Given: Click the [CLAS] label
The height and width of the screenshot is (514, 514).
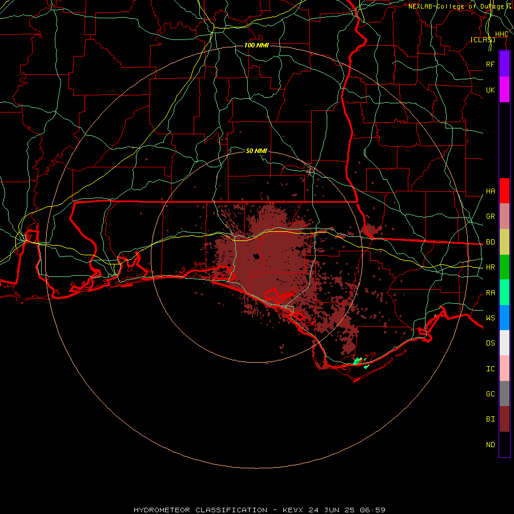Looking at the screenshot, I should (x=483, y=39).
